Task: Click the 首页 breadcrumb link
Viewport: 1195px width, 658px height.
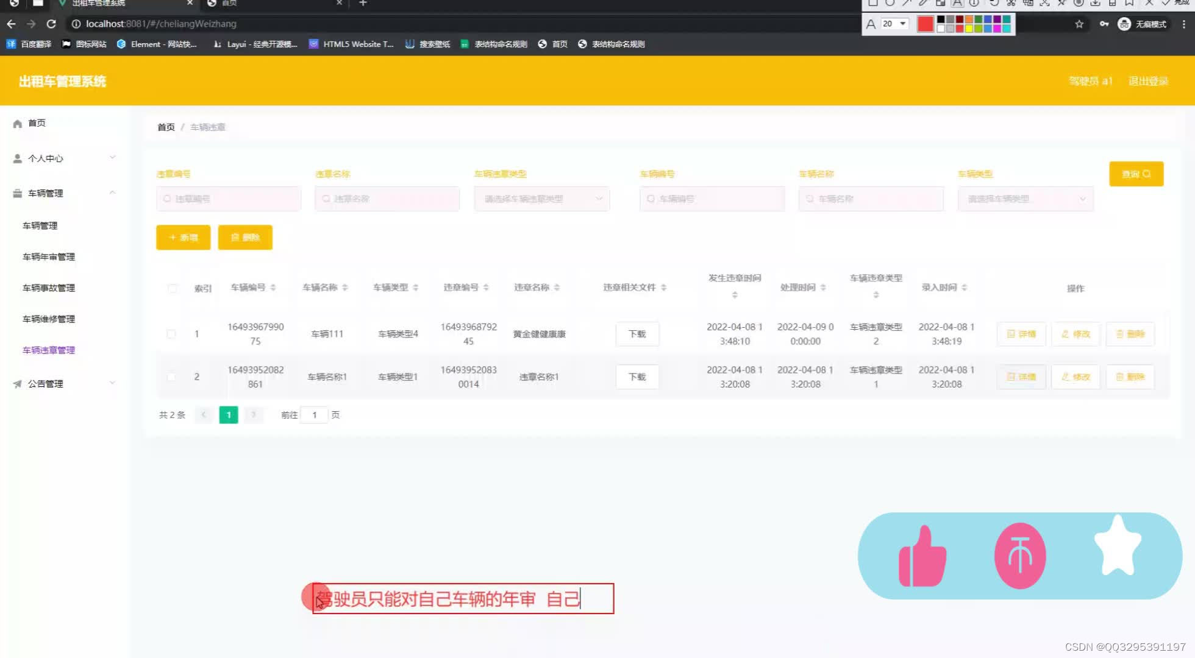Action: point(166,127)
